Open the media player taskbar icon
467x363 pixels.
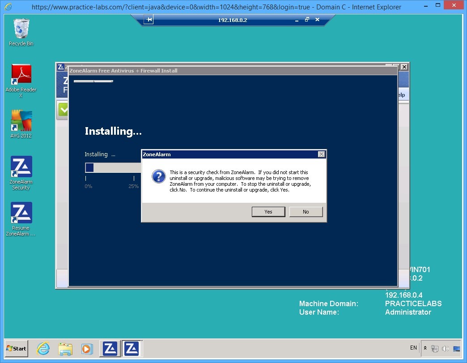point(87,348)
